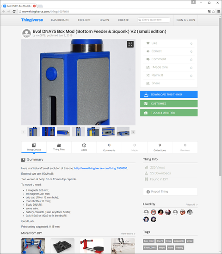This screenshot has height=254, width=222.
Task: Open the Explore menu
Action: click(84, 20)
